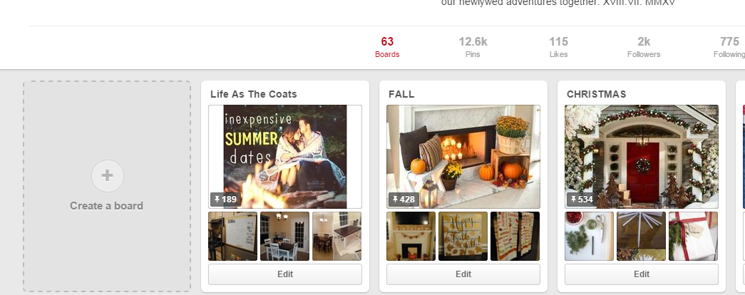
Task: Open the Boards tab showing 63
Action: (x=387, y=47)
